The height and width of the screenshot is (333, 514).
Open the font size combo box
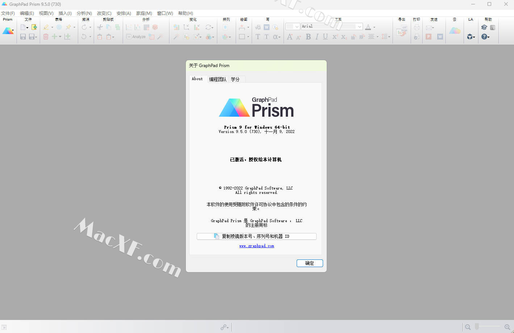pos(293,26)
